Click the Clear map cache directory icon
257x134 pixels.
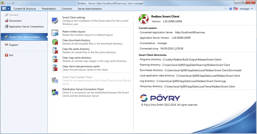coord(55,59)
